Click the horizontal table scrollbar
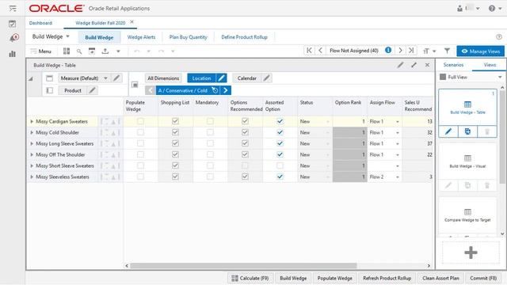Viewport: 507px width, 285px height. point(244,266)
